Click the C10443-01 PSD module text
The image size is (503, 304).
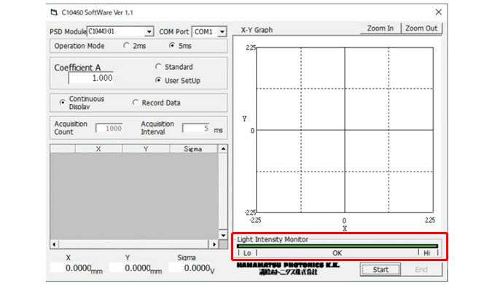101,31
